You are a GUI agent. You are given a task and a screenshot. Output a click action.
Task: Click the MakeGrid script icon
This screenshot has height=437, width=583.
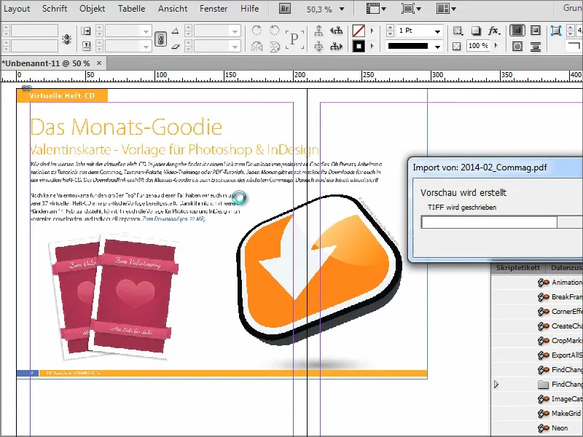543,414
